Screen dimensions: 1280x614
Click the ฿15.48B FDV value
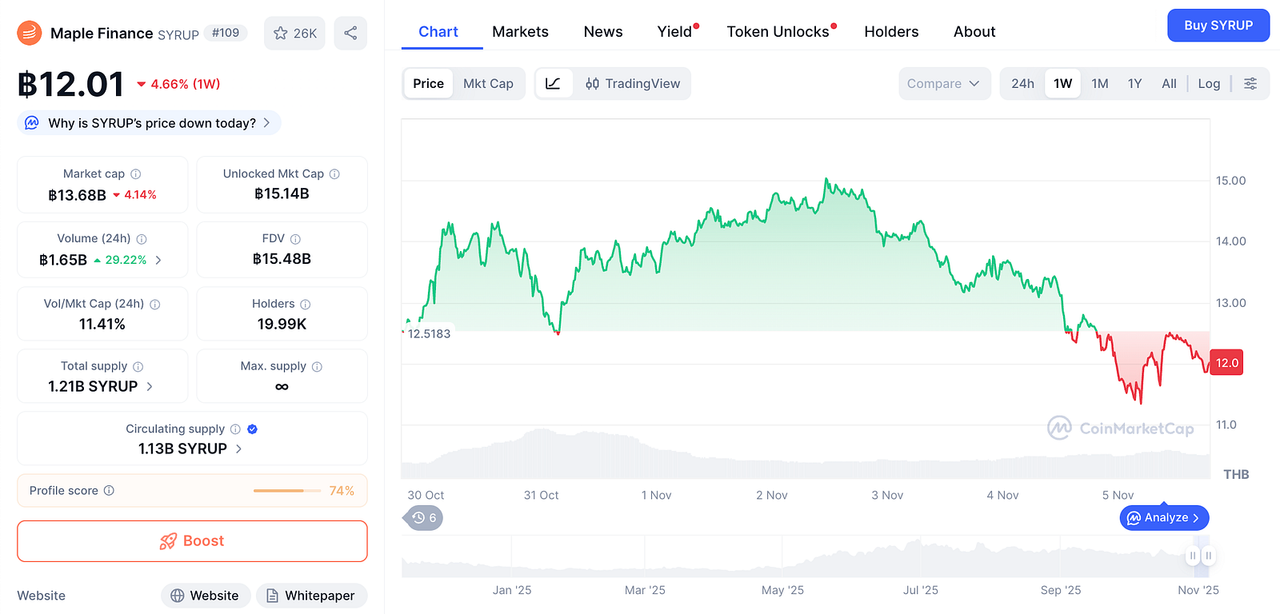tap(282, 259)
